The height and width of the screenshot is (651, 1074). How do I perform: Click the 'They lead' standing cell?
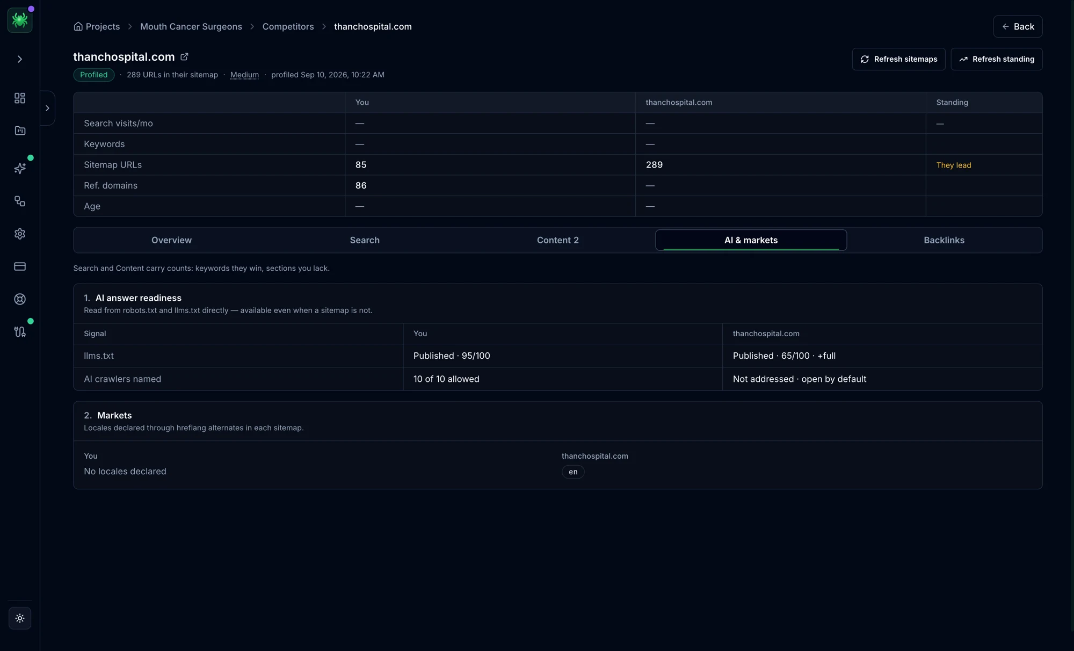coord(954,165)
